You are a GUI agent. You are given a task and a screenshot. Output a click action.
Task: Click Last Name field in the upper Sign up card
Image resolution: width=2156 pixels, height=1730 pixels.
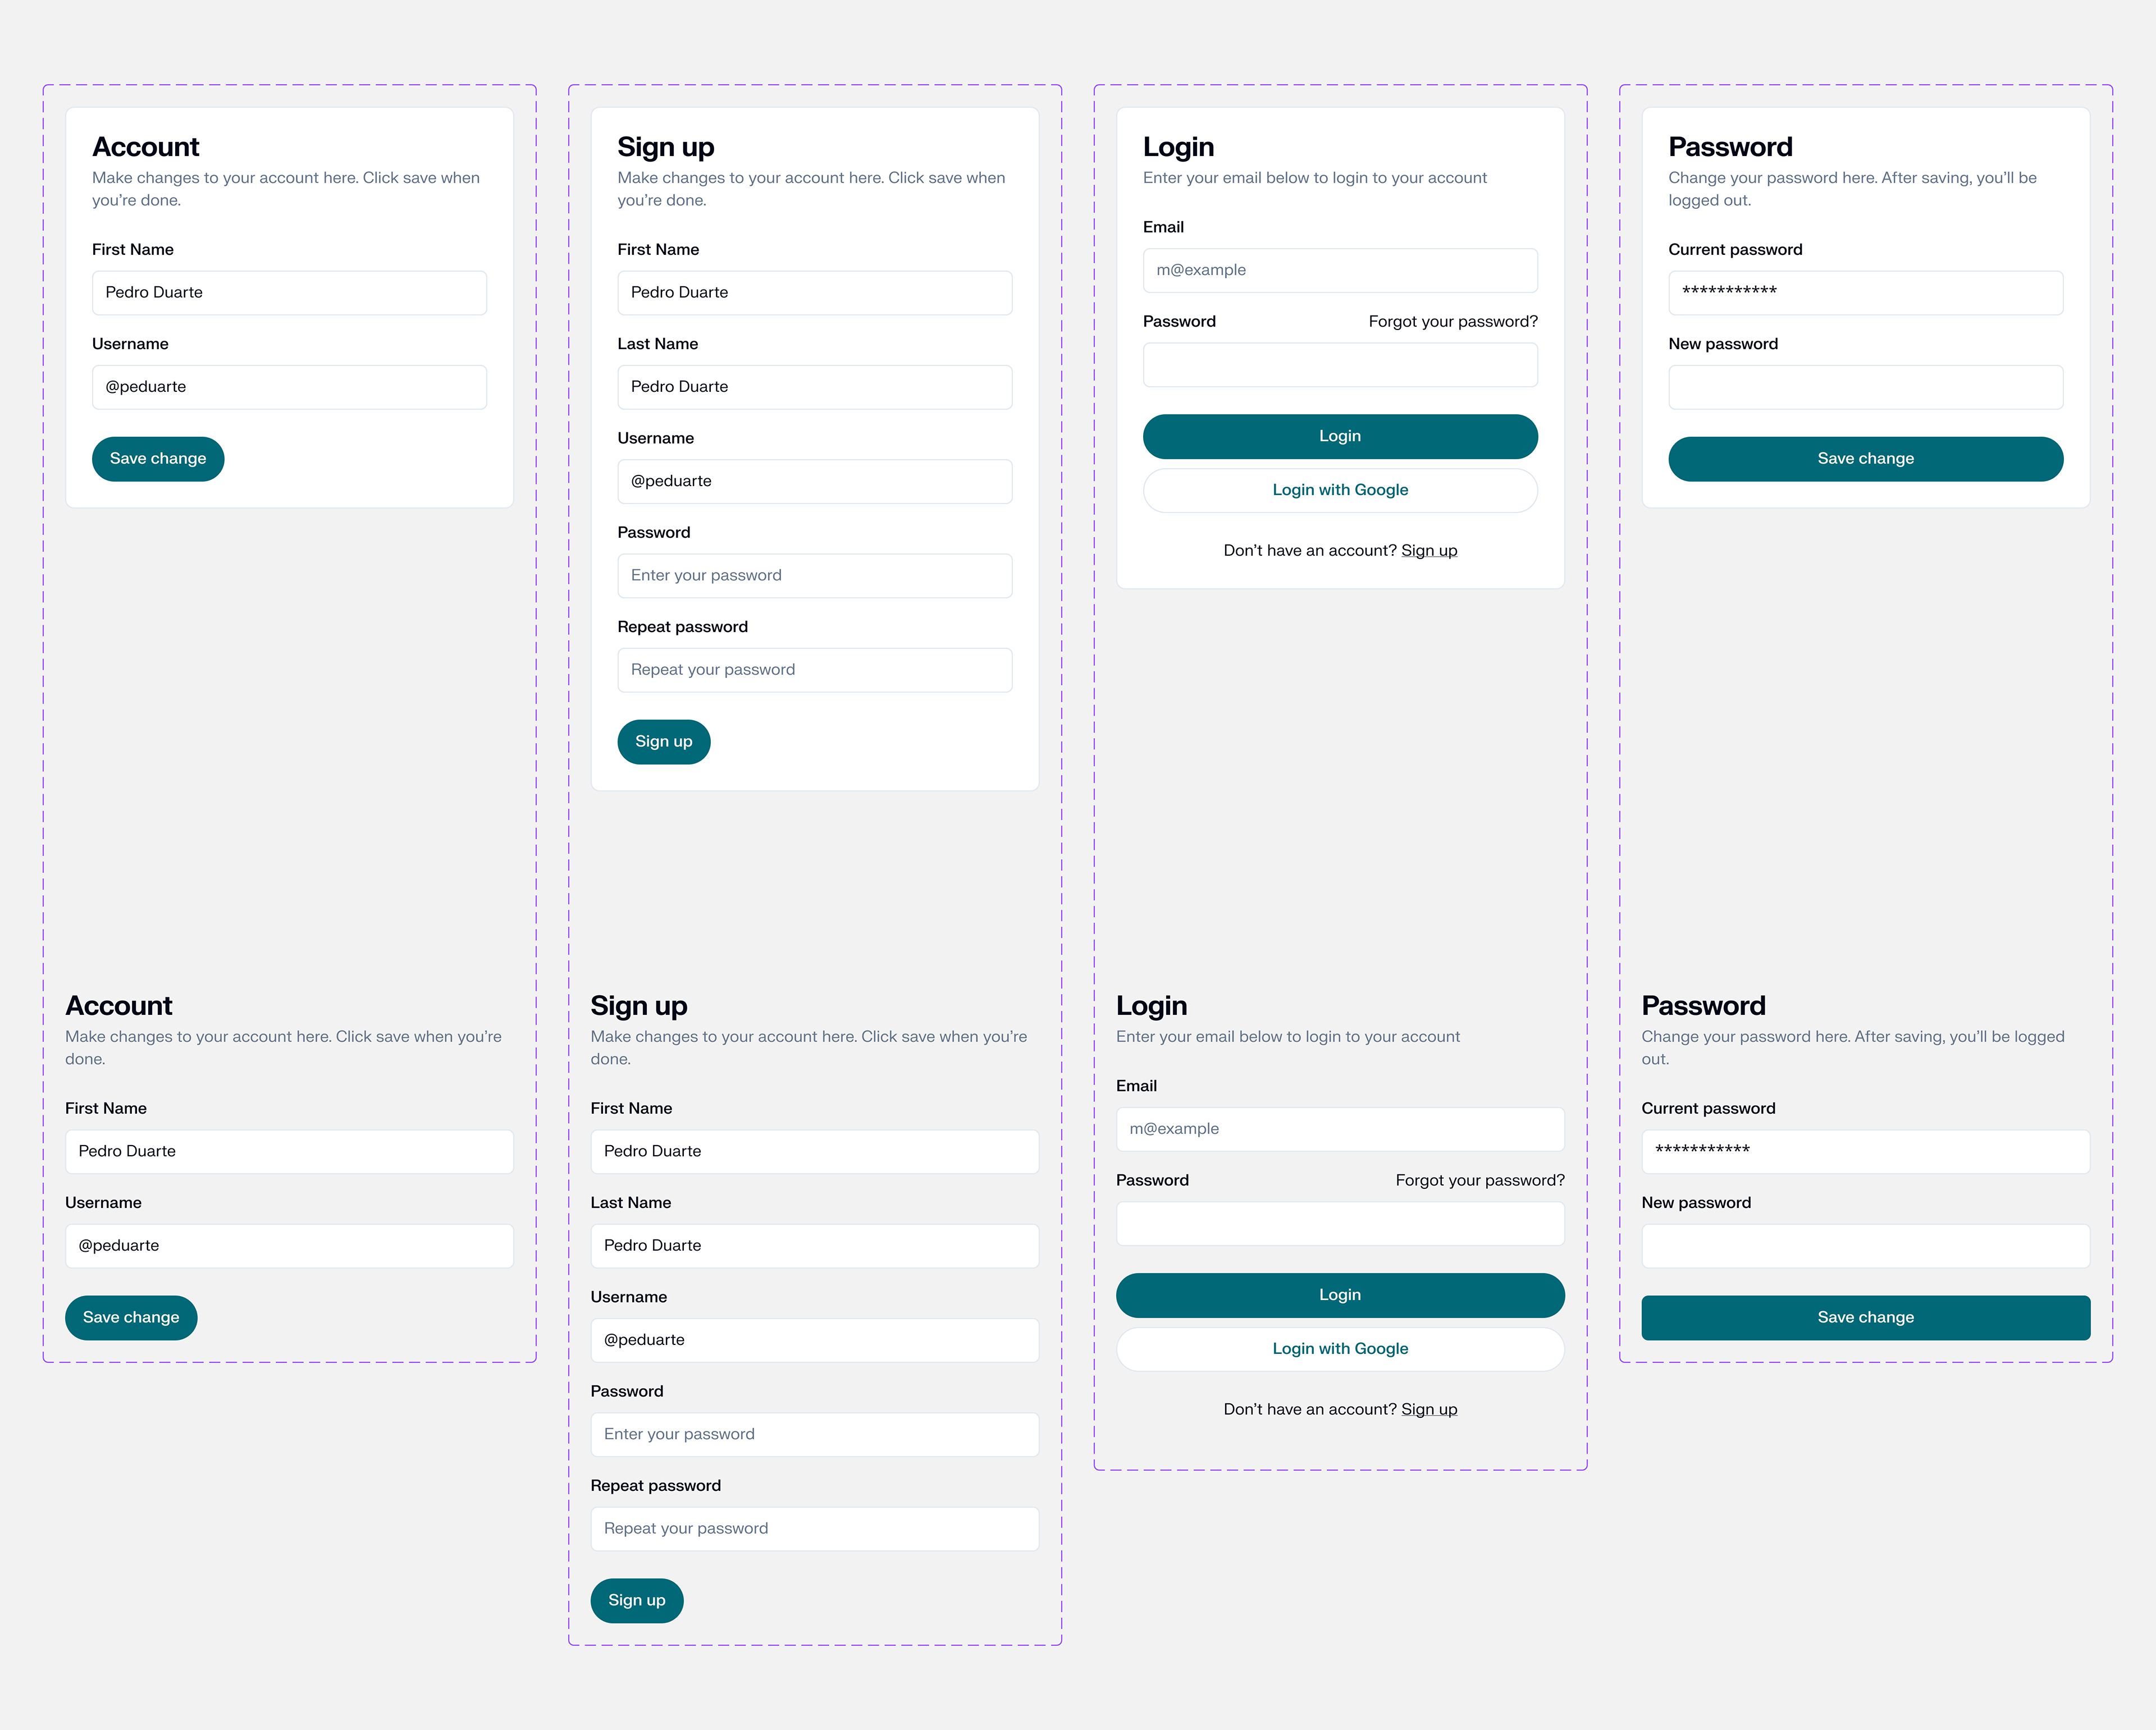pyautogui.click(x=814, y=387)
